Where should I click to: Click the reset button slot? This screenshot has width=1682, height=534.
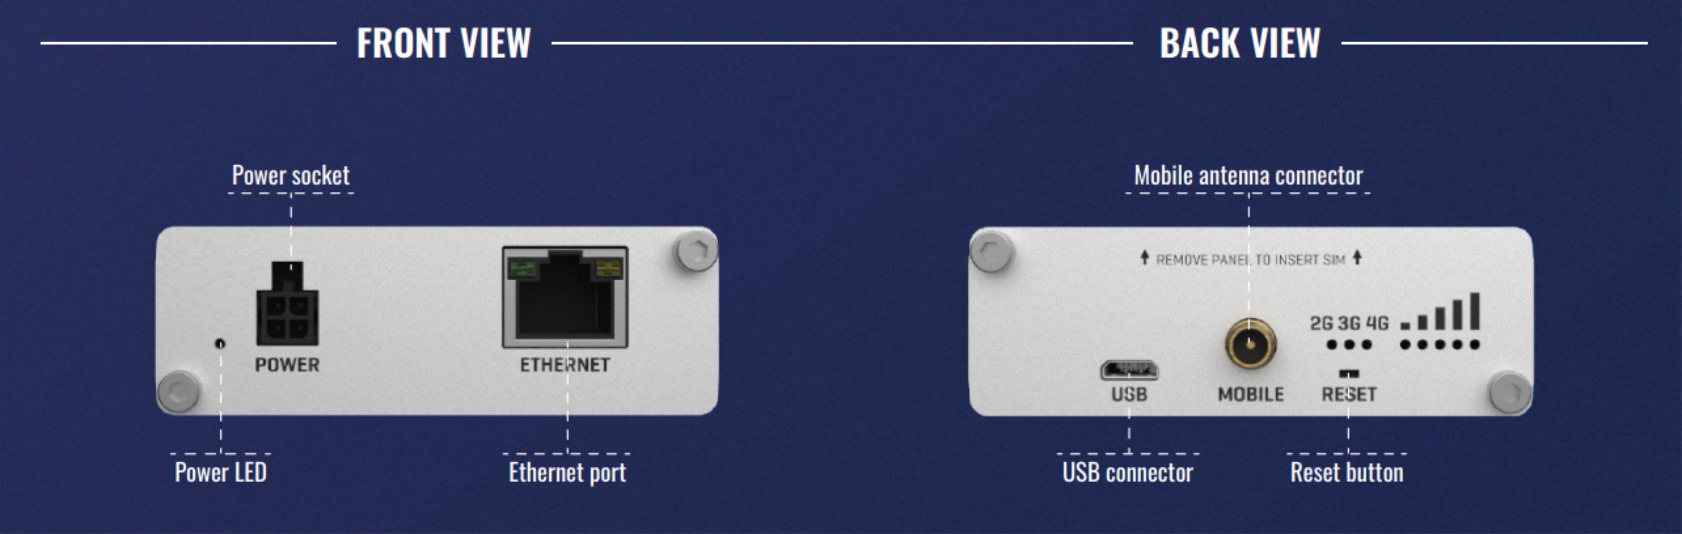(x=1348, y=374)
